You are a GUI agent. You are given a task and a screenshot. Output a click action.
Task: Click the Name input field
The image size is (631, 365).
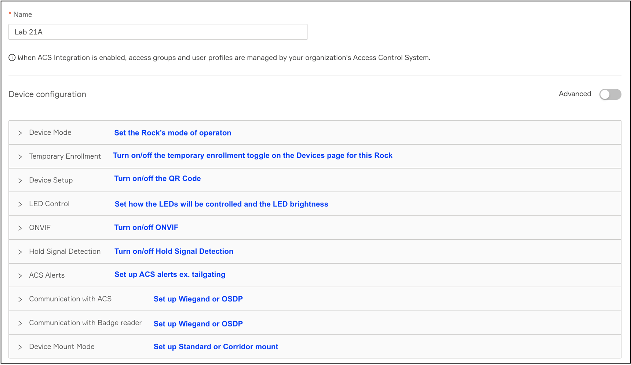coord(158,32)
